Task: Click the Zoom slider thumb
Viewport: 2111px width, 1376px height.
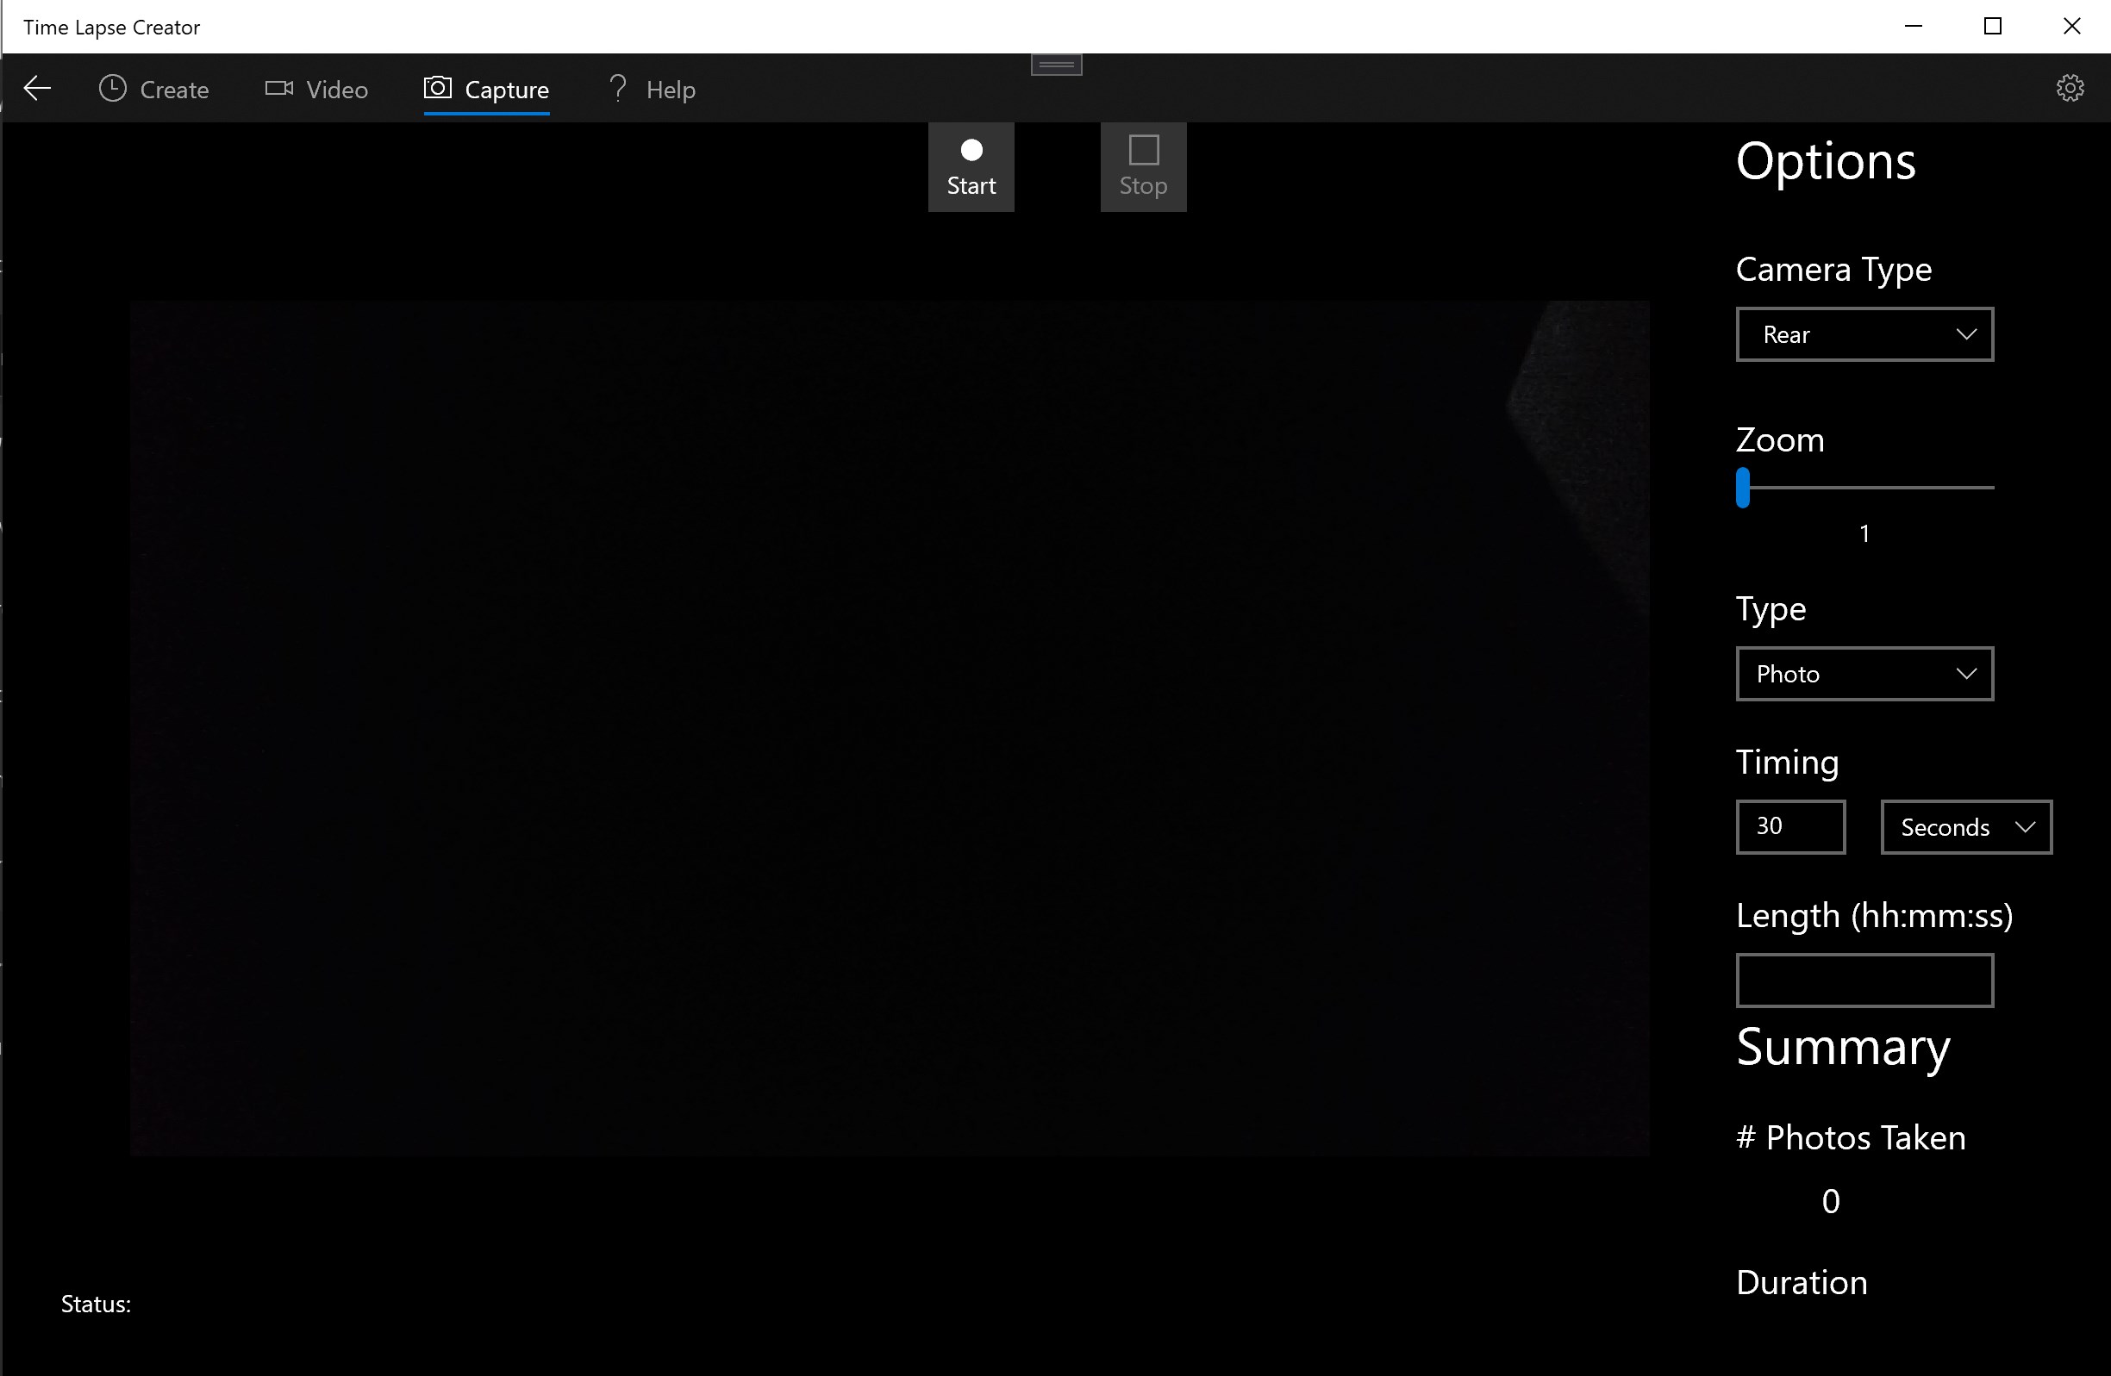Action: [x=1743, y=488]
